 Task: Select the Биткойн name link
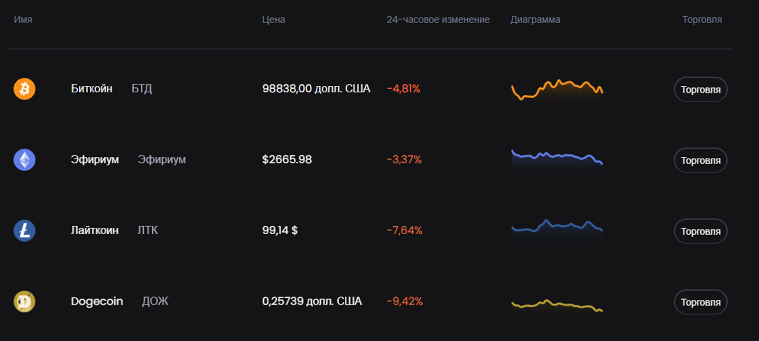[x=92, y=89]
